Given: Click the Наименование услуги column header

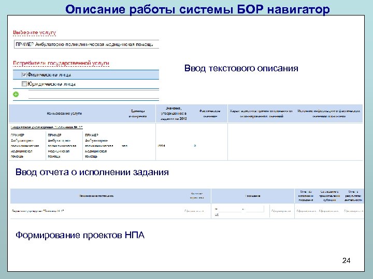Looking at the screenshot, I should (x=64, y=113).
